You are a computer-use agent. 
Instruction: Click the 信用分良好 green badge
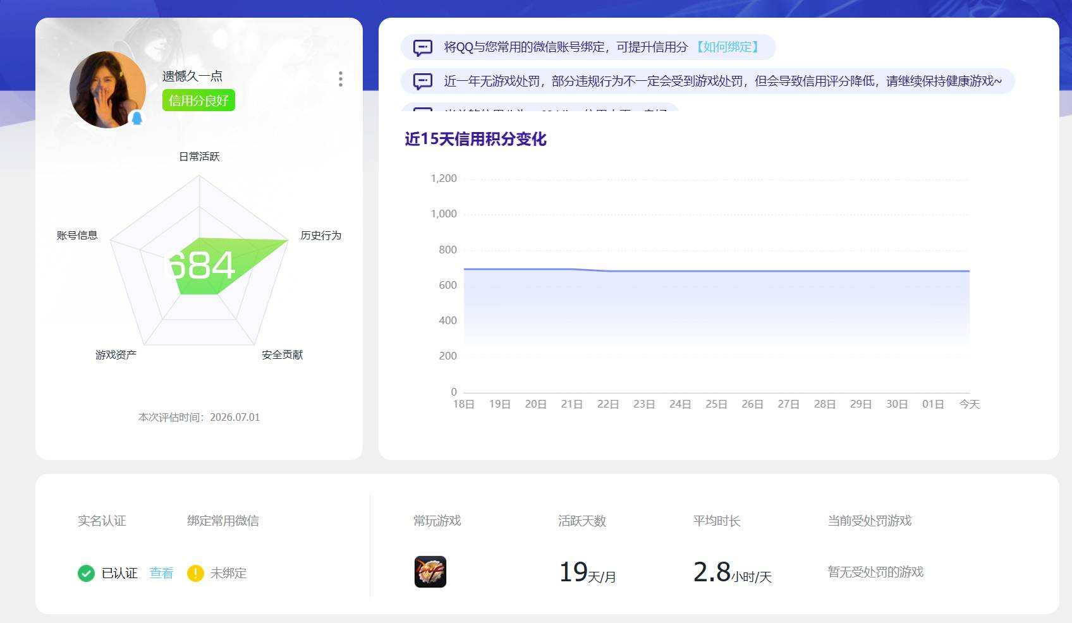click(198, 100)
